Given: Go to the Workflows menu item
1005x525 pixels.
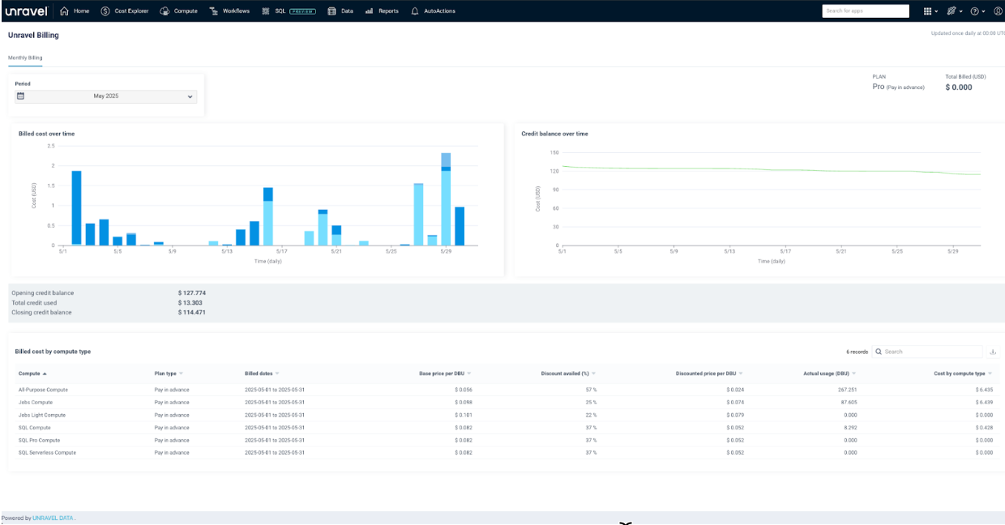Looking at the screenshot, I should click(x=229, y=11).
